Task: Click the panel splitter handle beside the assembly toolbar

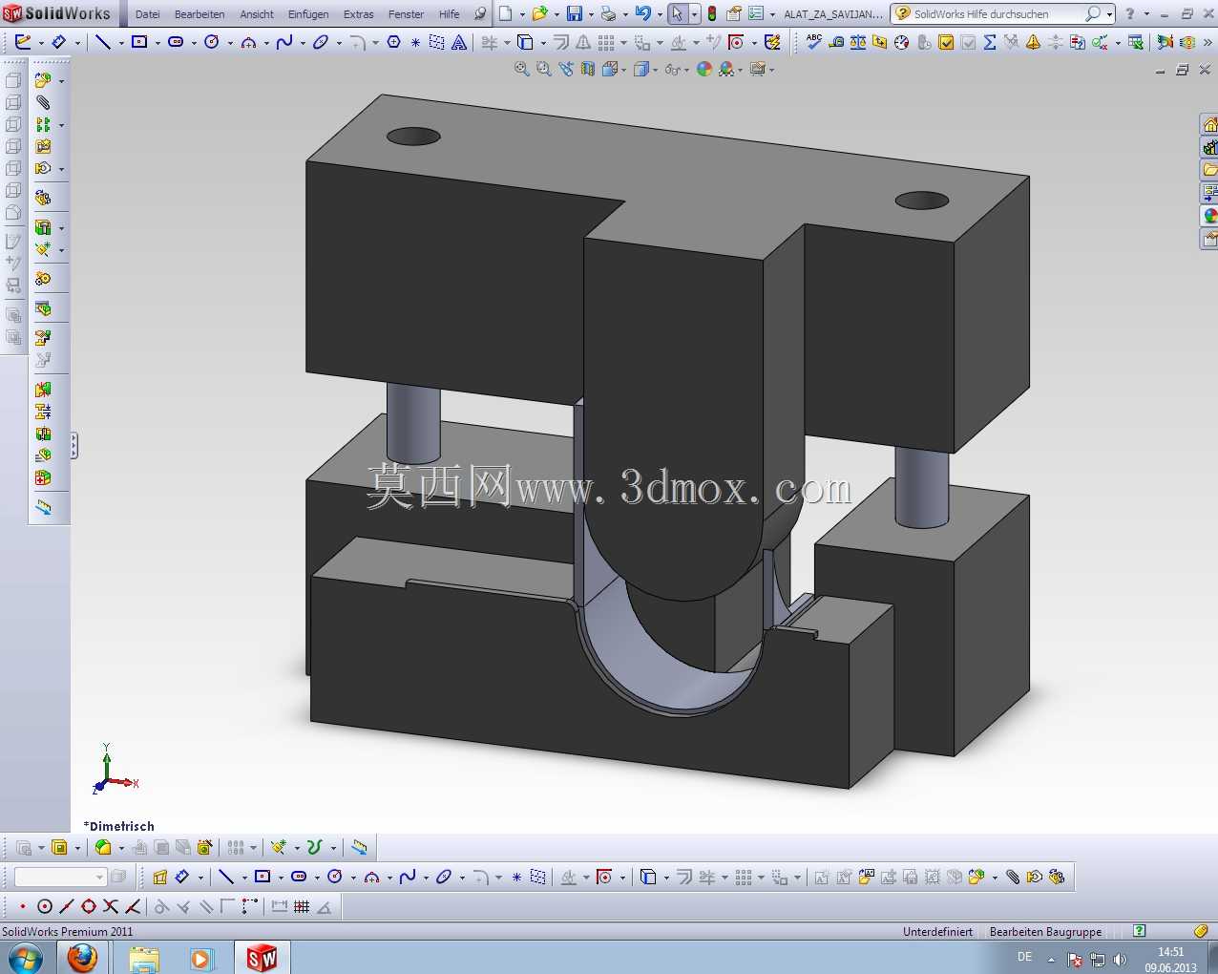Action: pos(73,445)
